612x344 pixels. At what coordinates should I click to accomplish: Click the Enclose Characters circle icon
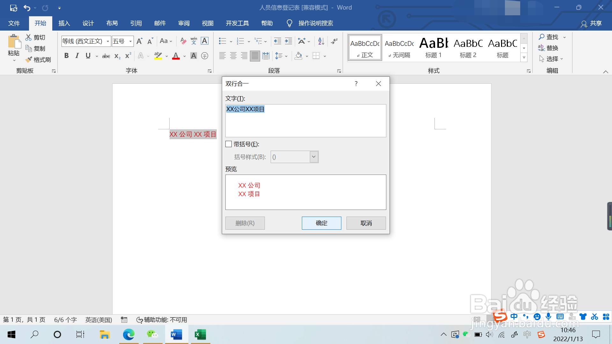point(205,56)
